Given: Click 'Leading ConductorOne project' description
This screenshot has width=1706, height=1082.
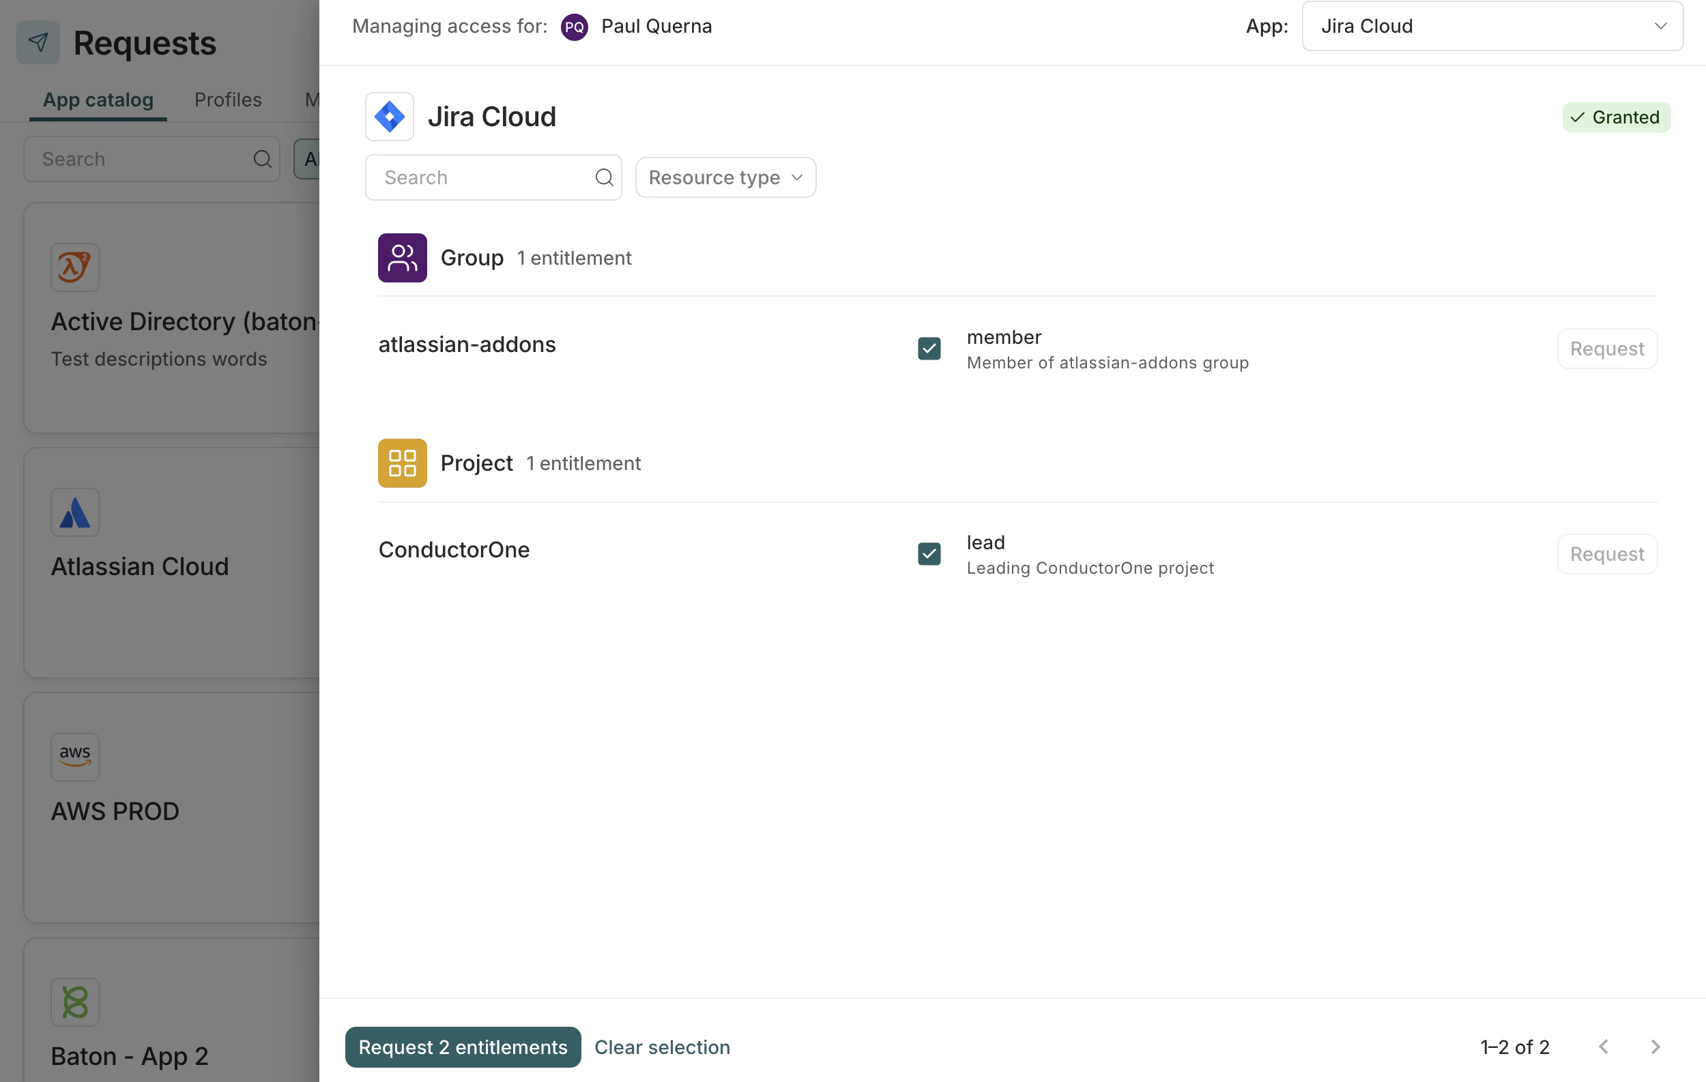Looking at the screenshot, I should 1091,568.
